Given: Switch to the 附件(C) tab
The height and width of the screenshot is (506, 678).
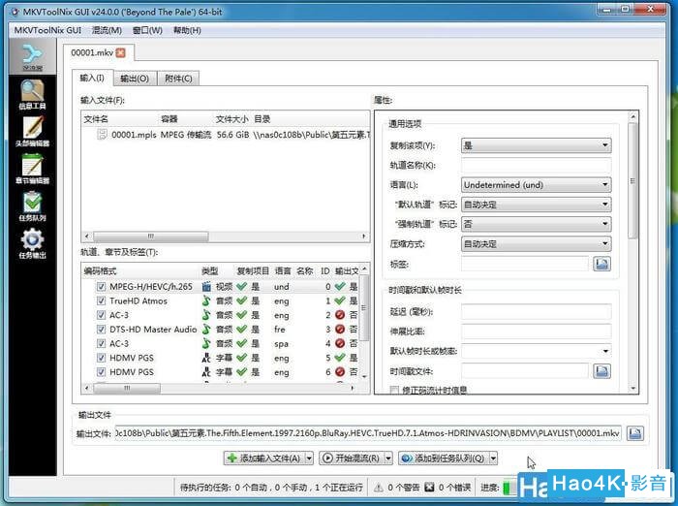Looking at the screenshot, I should click(x=178, y=79).
